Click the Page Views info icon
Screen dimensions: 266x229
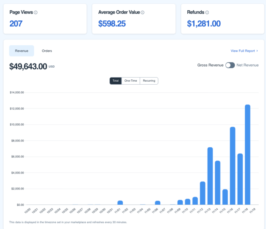36,13
